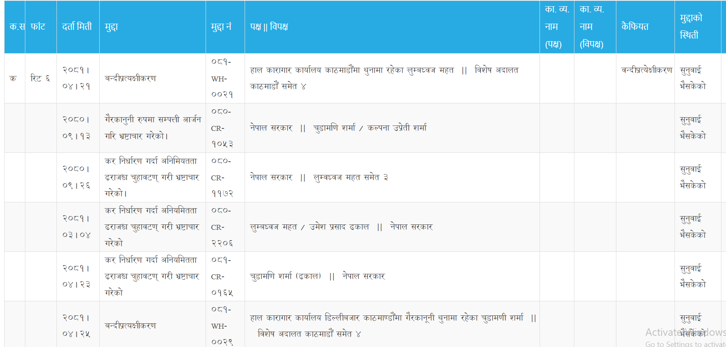The image size is (726, 347).
Task: Click the 'दर्ता मिती' column header
Action: [77, 27]
